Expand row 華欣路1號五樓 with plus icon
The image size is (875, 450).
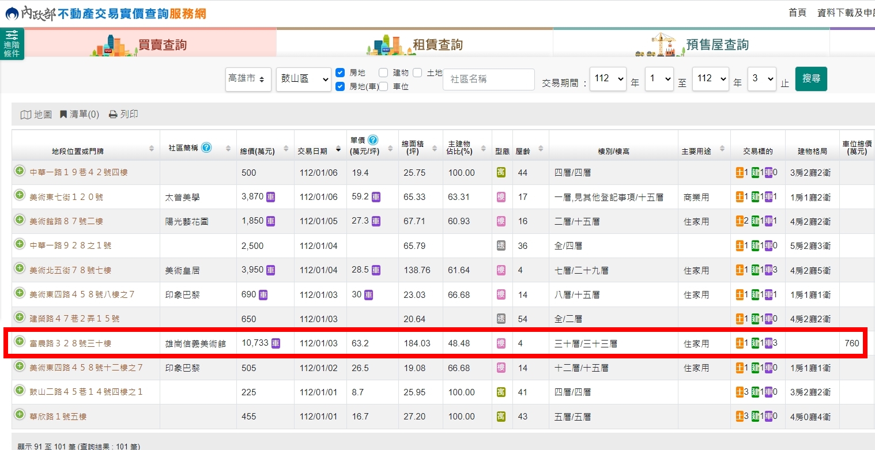(x=20, y=415)
